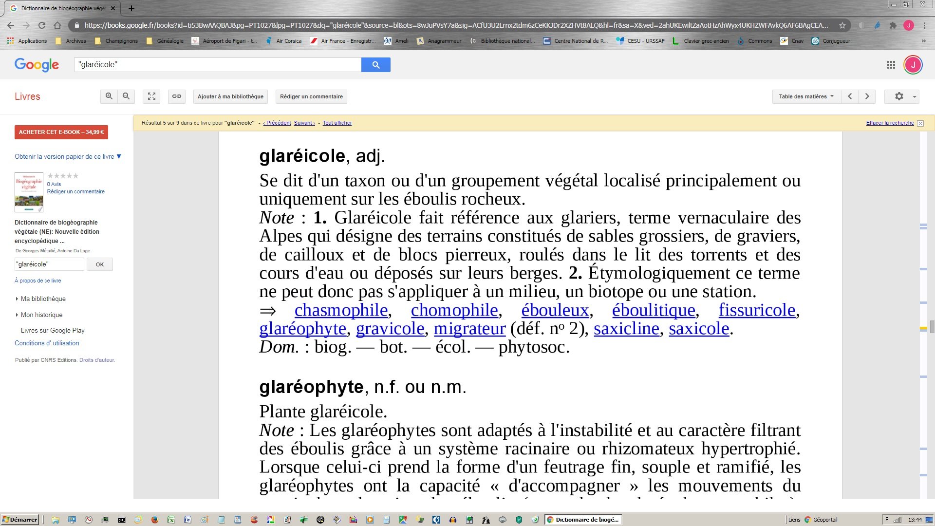Go to next page arrow
This screenshot has width=935, height=526.
point(867,96)
